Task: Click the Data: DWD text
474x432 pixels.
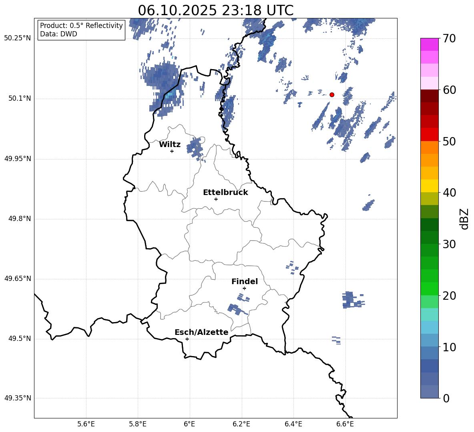Action: [x=58, y=34]
